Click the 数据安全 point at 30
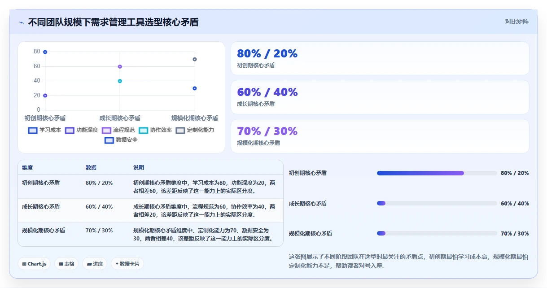547x288 pixels. (195, 88)
